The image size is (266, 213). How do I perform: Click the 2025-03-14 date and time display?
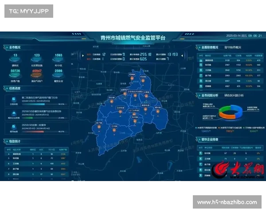[x=244, y=35]
